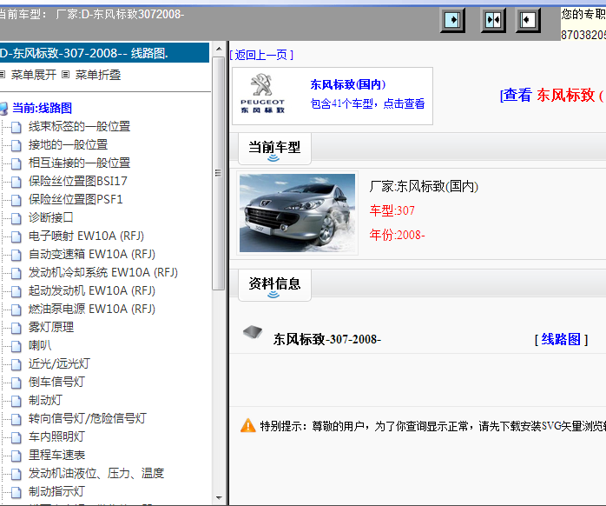
Task: Click the gray chip icon beside 东风标致-307-2008-
Action: pos(253,332)
